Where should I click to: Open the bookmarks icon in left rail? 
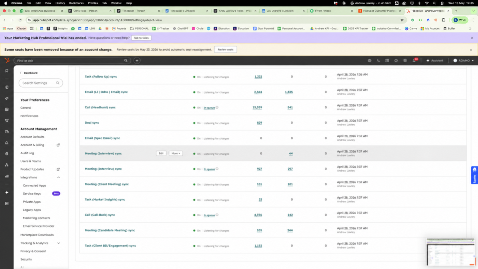(x=7, y=71)
